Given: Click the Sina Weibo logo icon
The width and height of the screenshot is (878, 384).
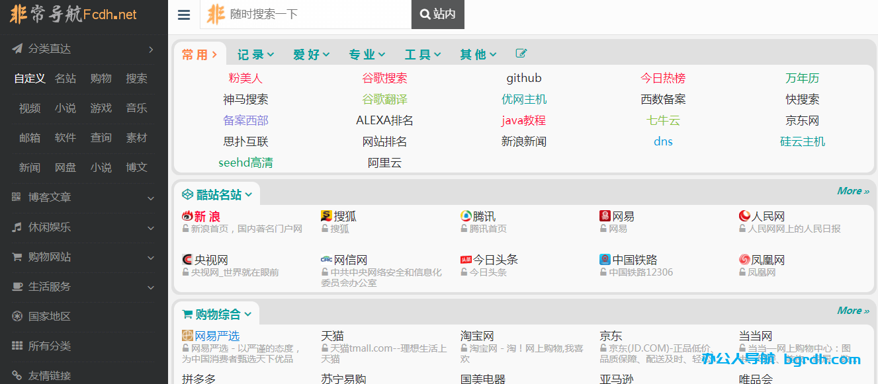Looking at the screenshot, I should click(x=187, y=216).
